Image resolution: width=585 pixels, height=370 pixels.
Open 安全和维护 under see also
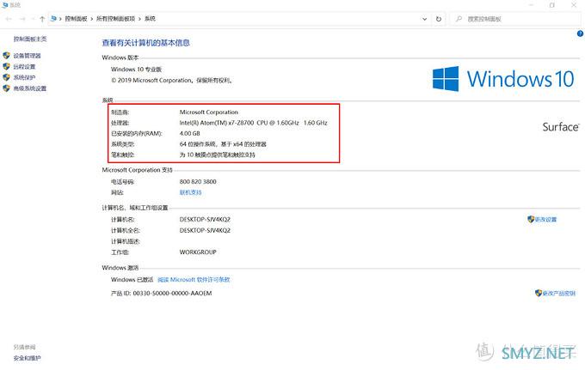[x=28, y=358]
